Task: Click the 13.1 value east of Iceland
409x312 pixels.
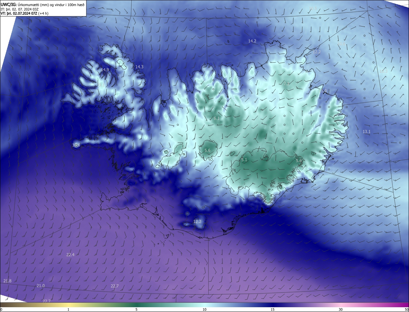Action: [367, 132]
